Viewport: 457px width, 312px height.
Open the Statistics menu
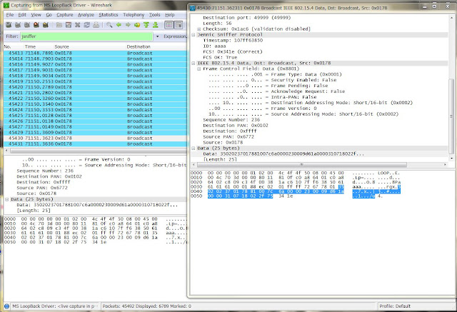109,15
